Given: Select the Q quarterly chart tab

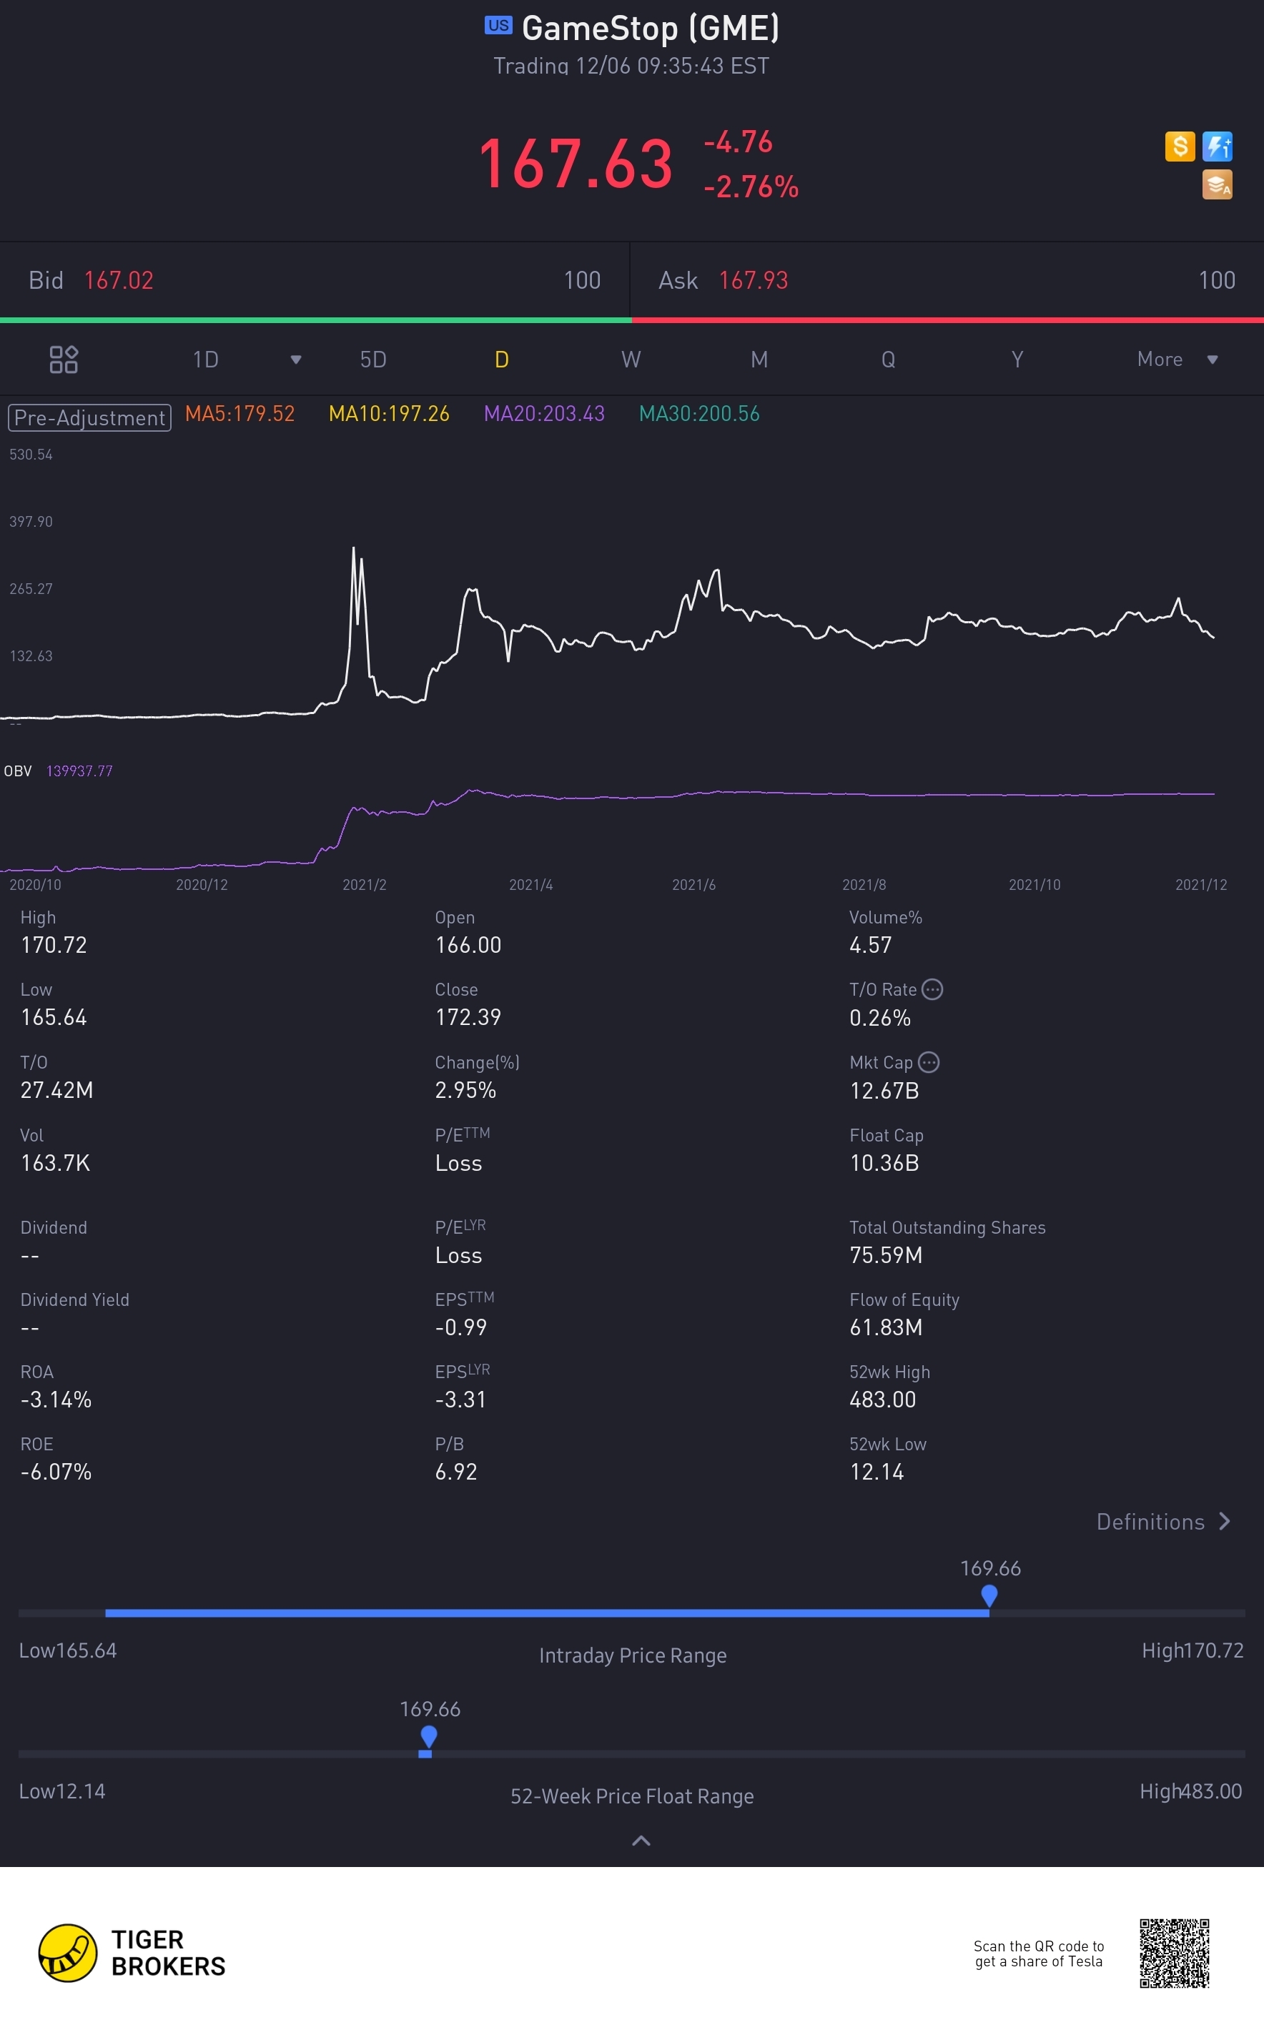Looking at the screenshot, I should (889, 360).
